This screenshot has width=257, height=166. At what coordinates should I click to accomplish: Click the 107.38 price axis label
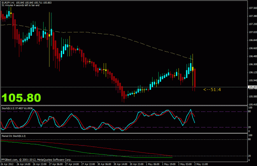[253, 16]
